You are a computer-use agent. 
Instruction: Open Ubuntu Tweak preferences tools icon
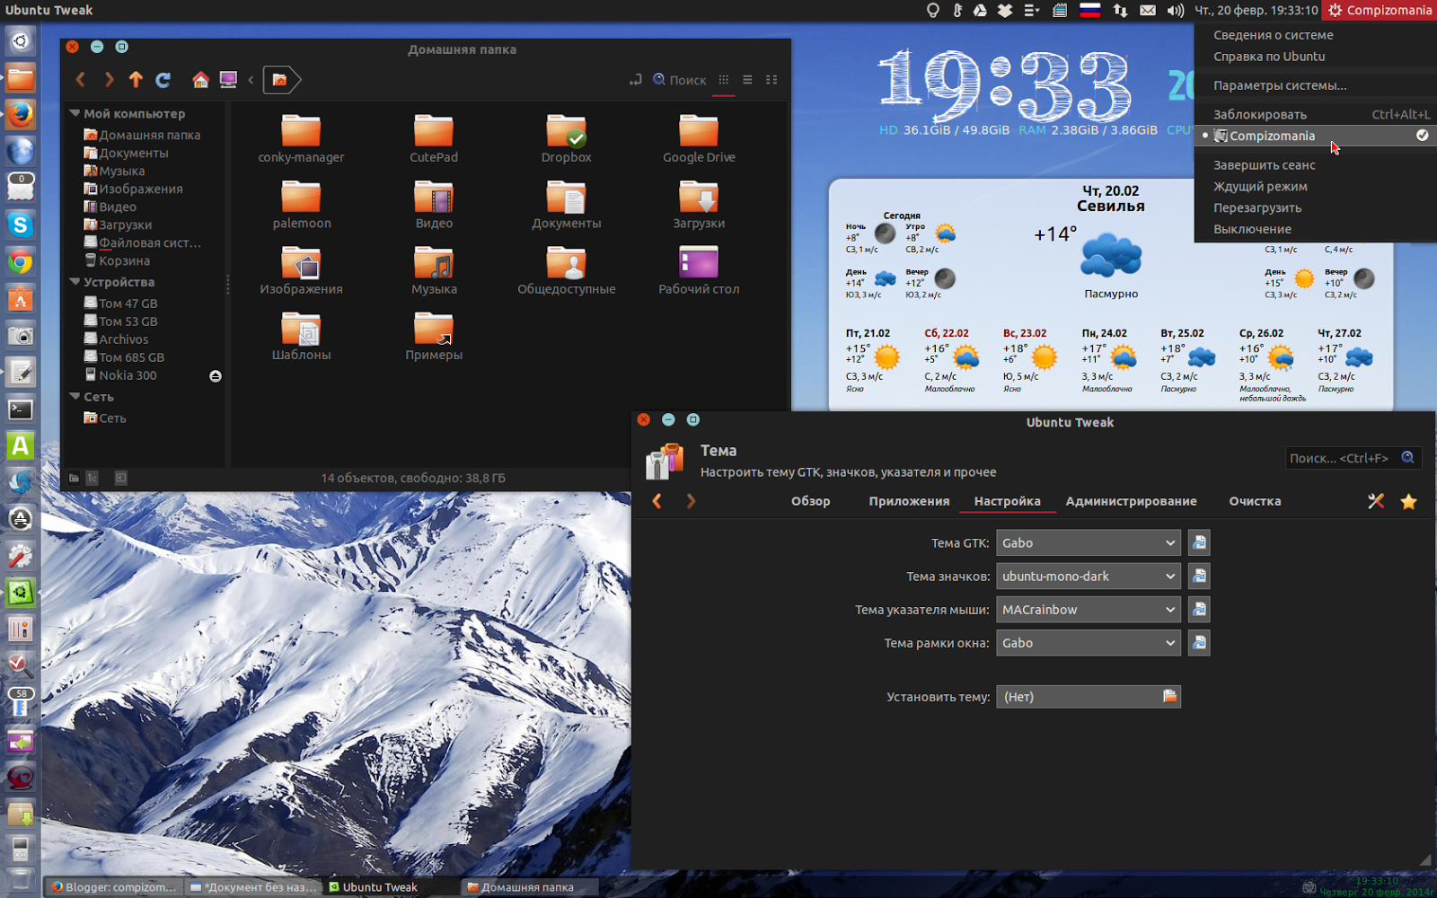[1376, 501]
